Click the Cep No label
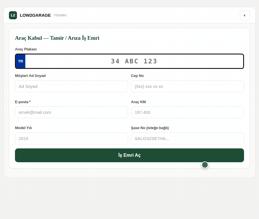The width and height of the screenshot is (259, 219). [x=137, y=76]
